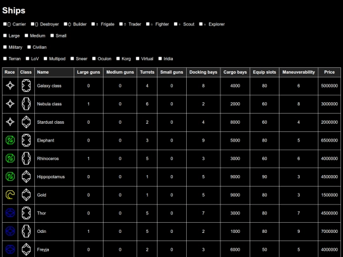
Task: Tick the Builder filter checkbox
Action: point(65,24)
